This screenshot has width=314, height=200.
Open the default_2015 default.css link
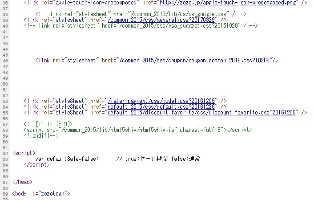point(161,107)
